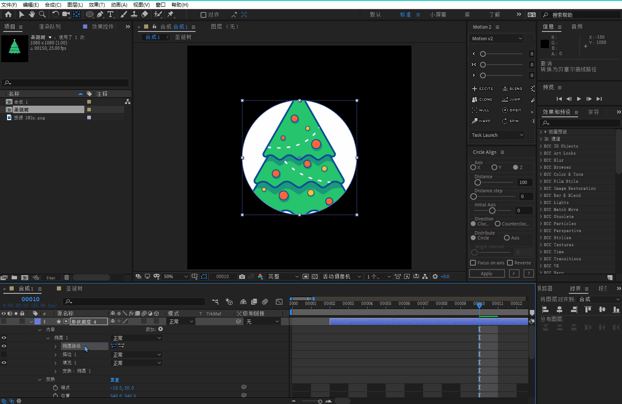The width and height of the screenshot is (622, 404).
Task: Expand the 描边 1 property group
Action: pyautogui.click(x=56, y=355)
